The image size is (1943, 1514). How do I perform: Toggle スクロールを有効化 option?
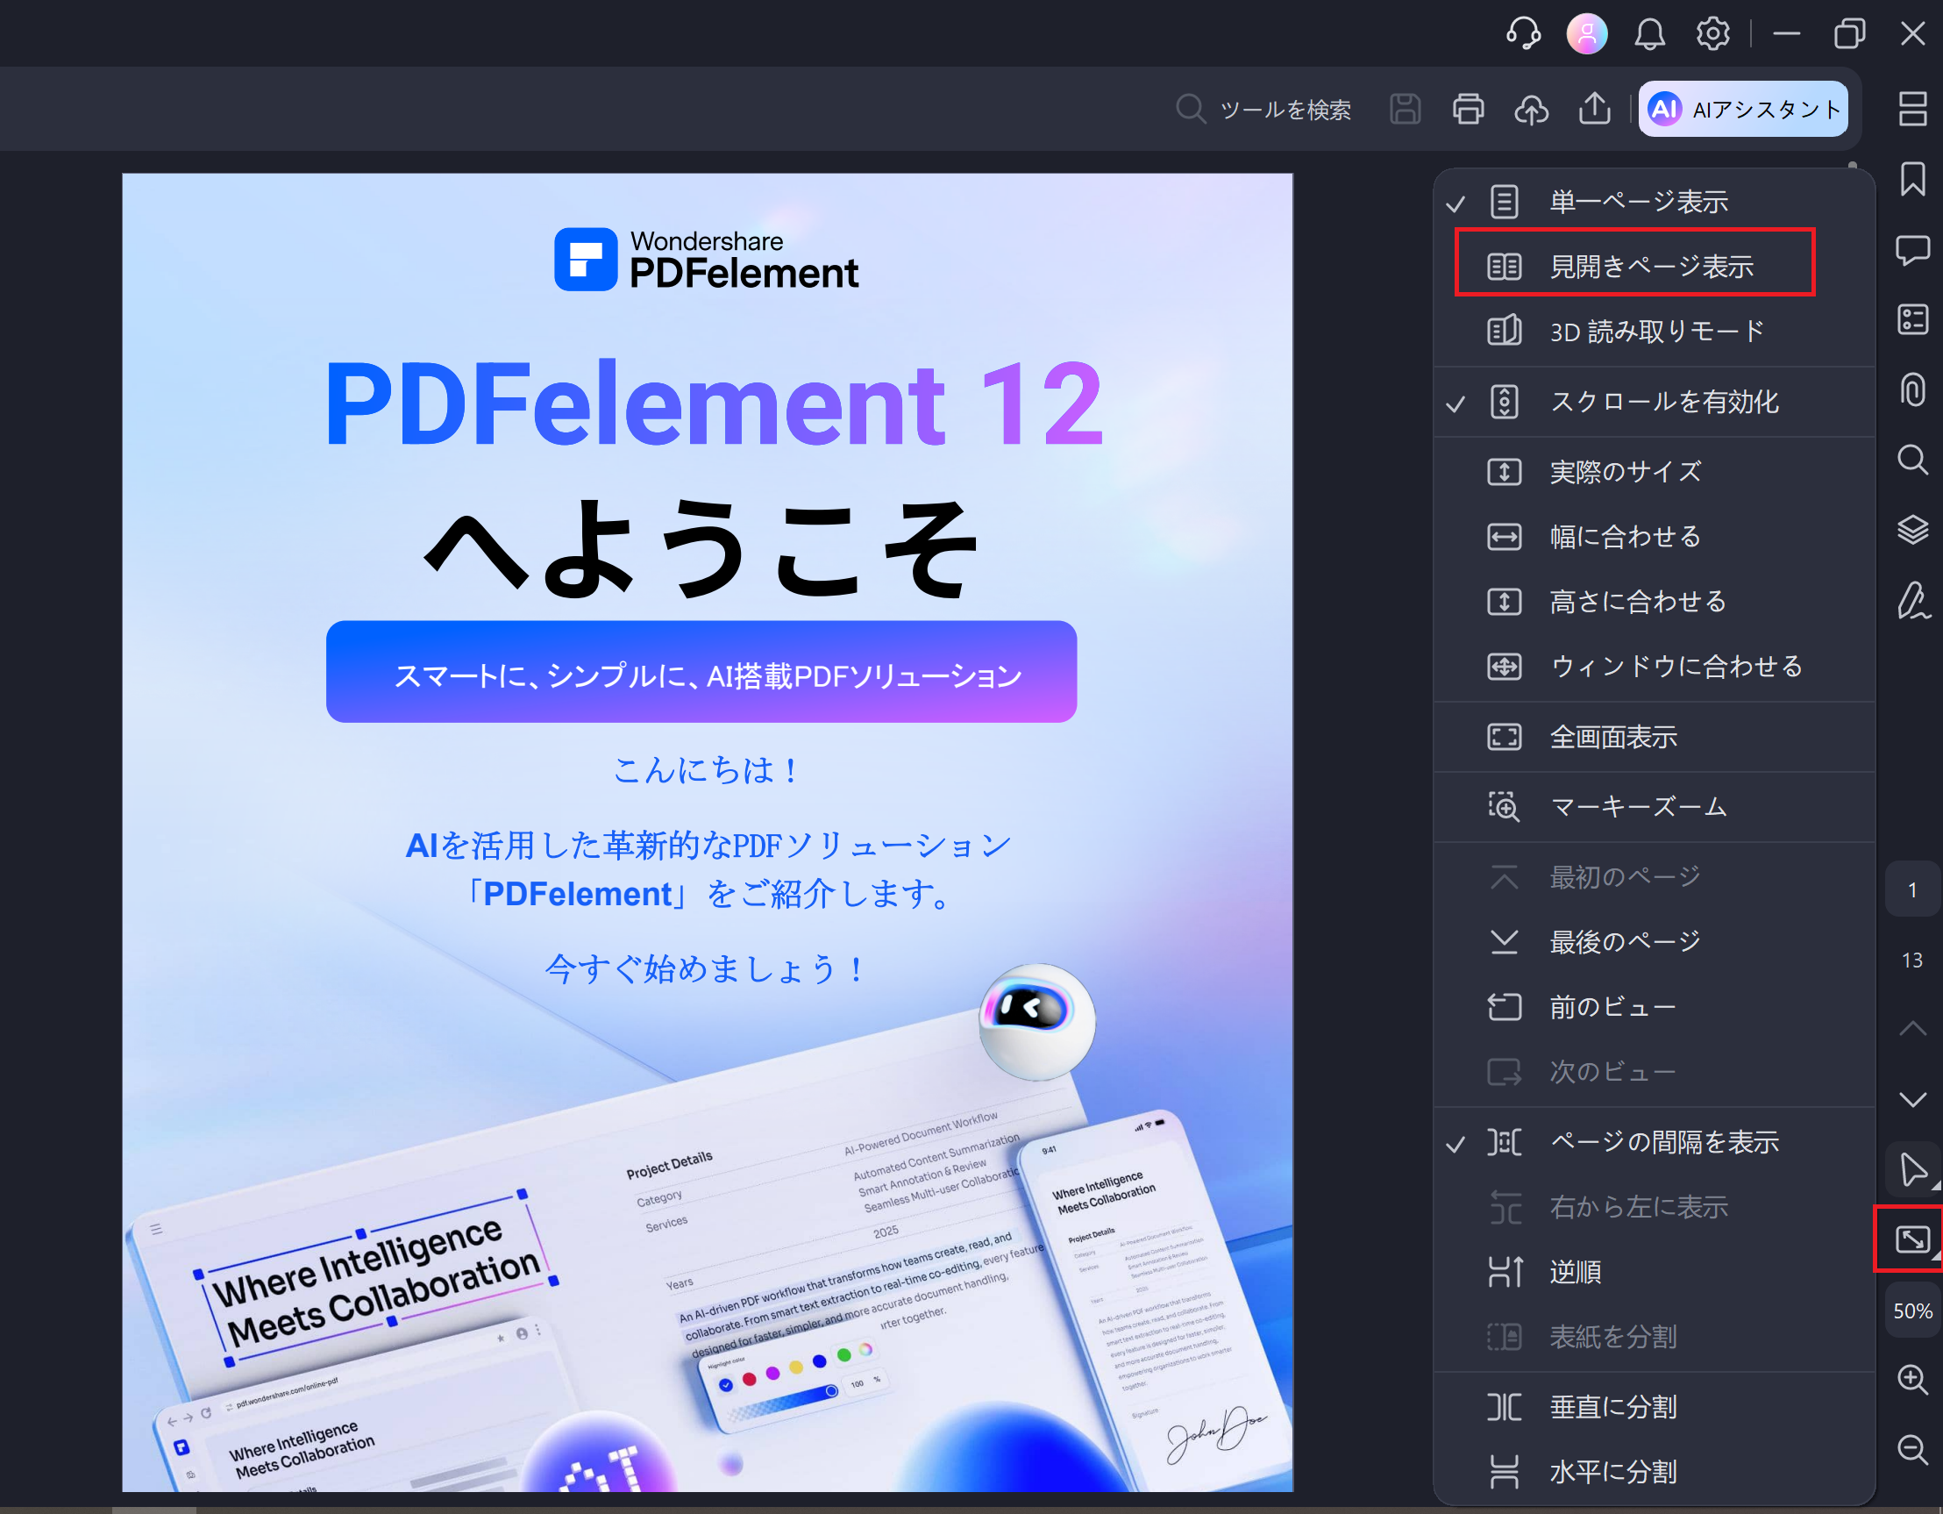1654,402
